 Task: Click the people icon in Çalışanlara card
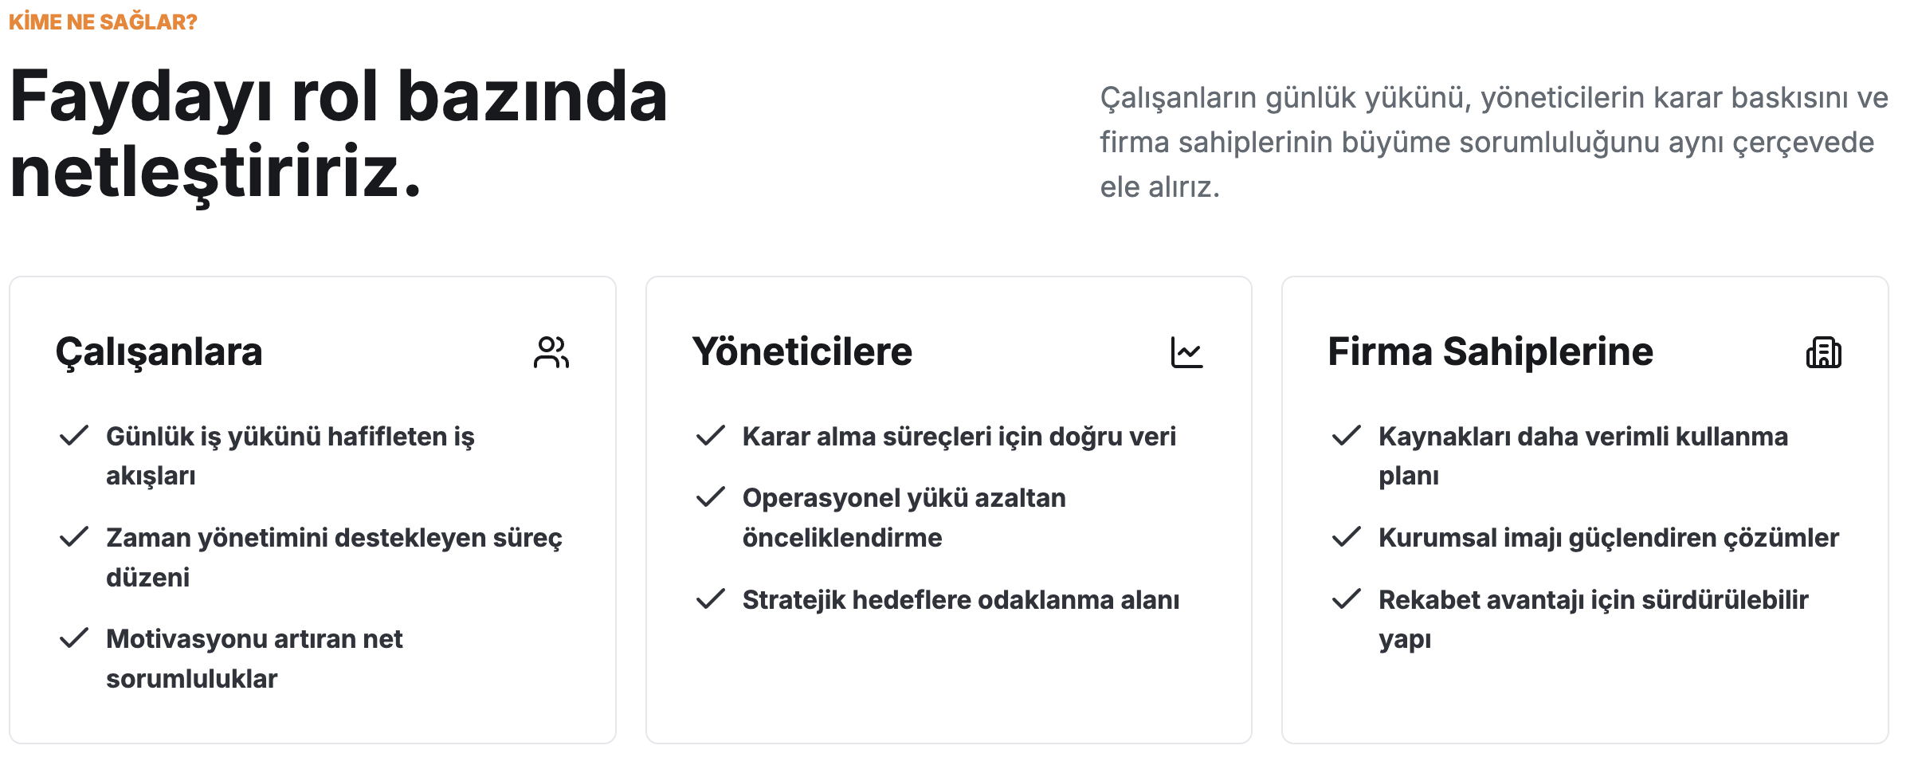[551, 352]
